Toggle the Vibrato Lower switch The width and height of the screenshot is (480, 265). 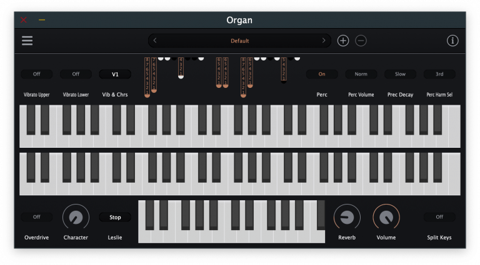point(76,74)
